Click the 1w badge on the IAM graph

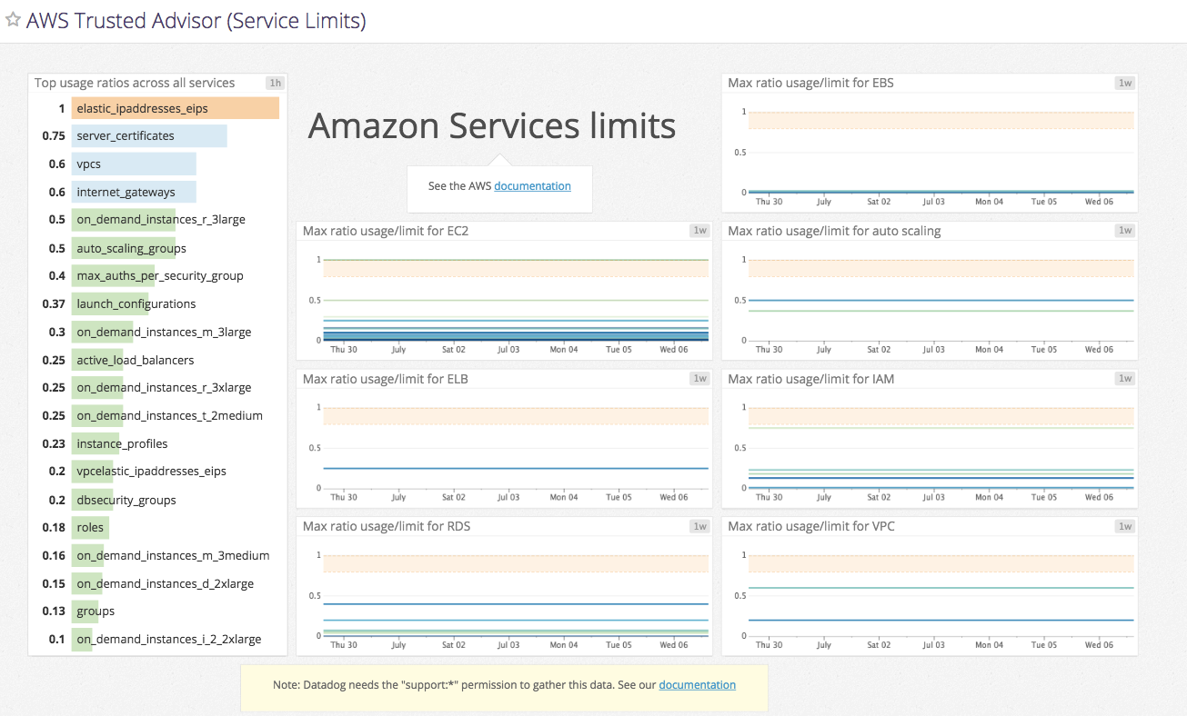pyautogui.click(x=1124, y=378)
